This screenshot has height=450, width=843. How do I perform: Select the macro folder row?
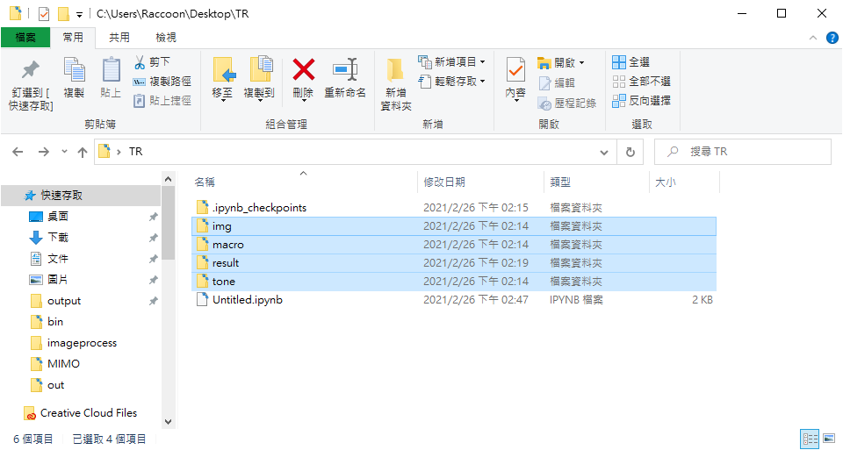pyautogui.click(x=454, y=245)
